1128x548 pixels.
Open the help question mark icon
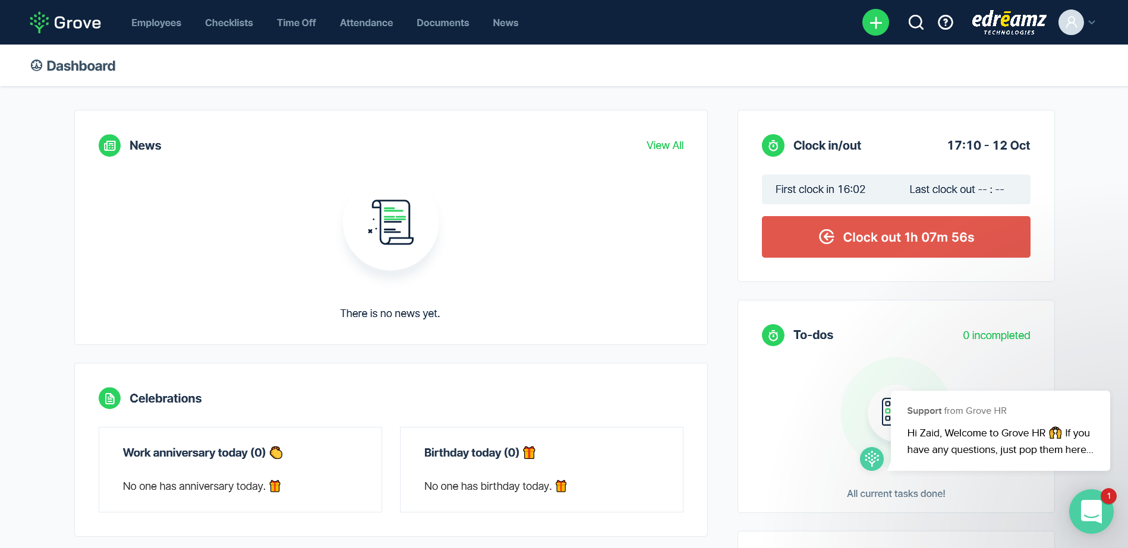945,23
